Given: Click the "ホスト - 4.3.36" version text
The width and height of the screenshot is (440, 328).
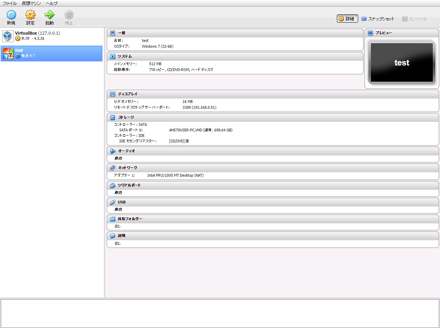Looking at the screenshot, I should point(33,38).
